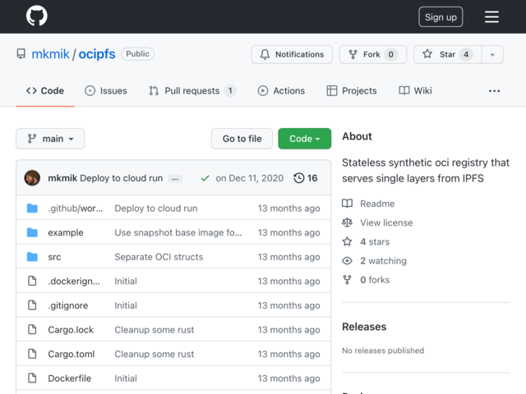Viewport: 526px width, 394px height.
Task: Click the Notifications bell button
Action: pos(292,54)
